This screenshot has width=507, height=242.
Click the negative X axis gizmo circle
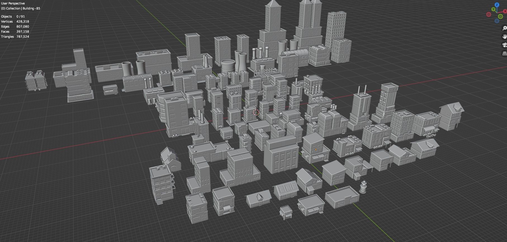[489, 15]
